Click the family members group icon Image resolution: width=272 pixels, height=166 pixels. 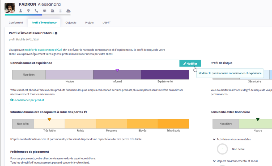click(x=52, y=11)
